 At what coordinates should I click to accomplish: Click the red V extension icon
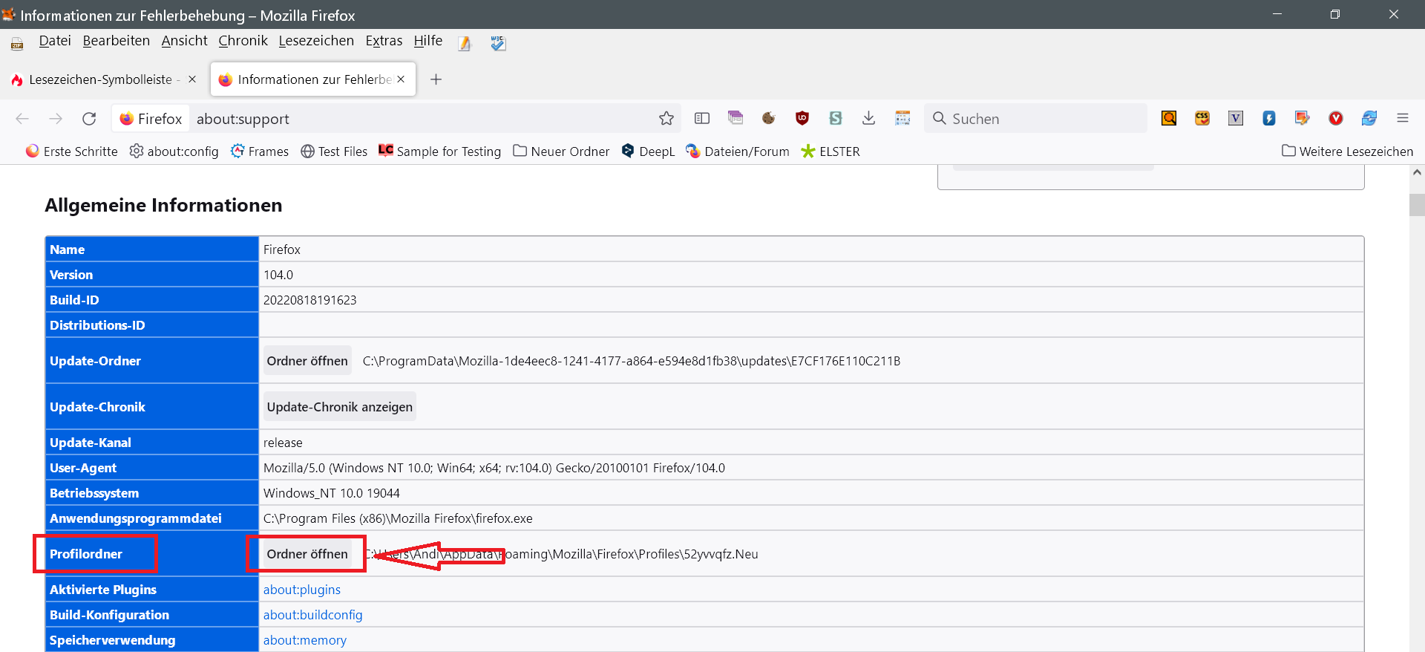tap(1335, 118)
